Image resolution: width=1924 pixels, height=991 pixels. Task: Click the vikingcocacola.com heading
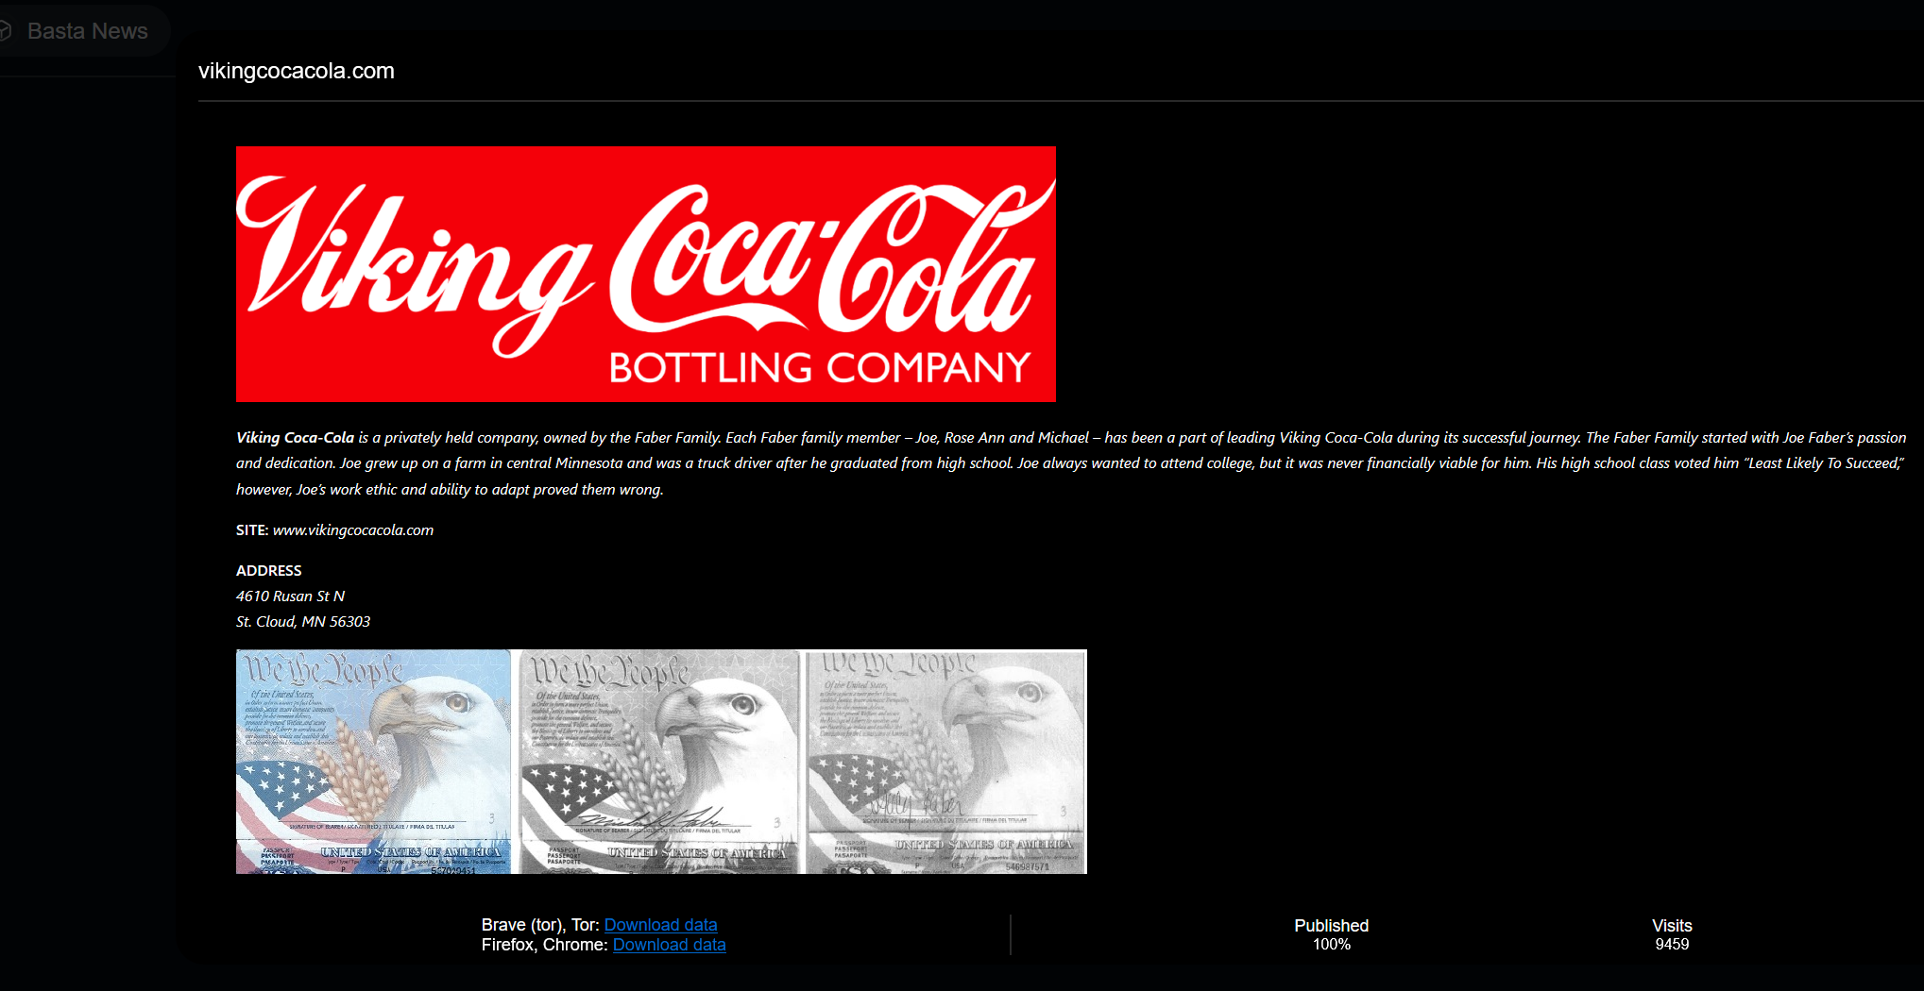click(x=296, y=71)
